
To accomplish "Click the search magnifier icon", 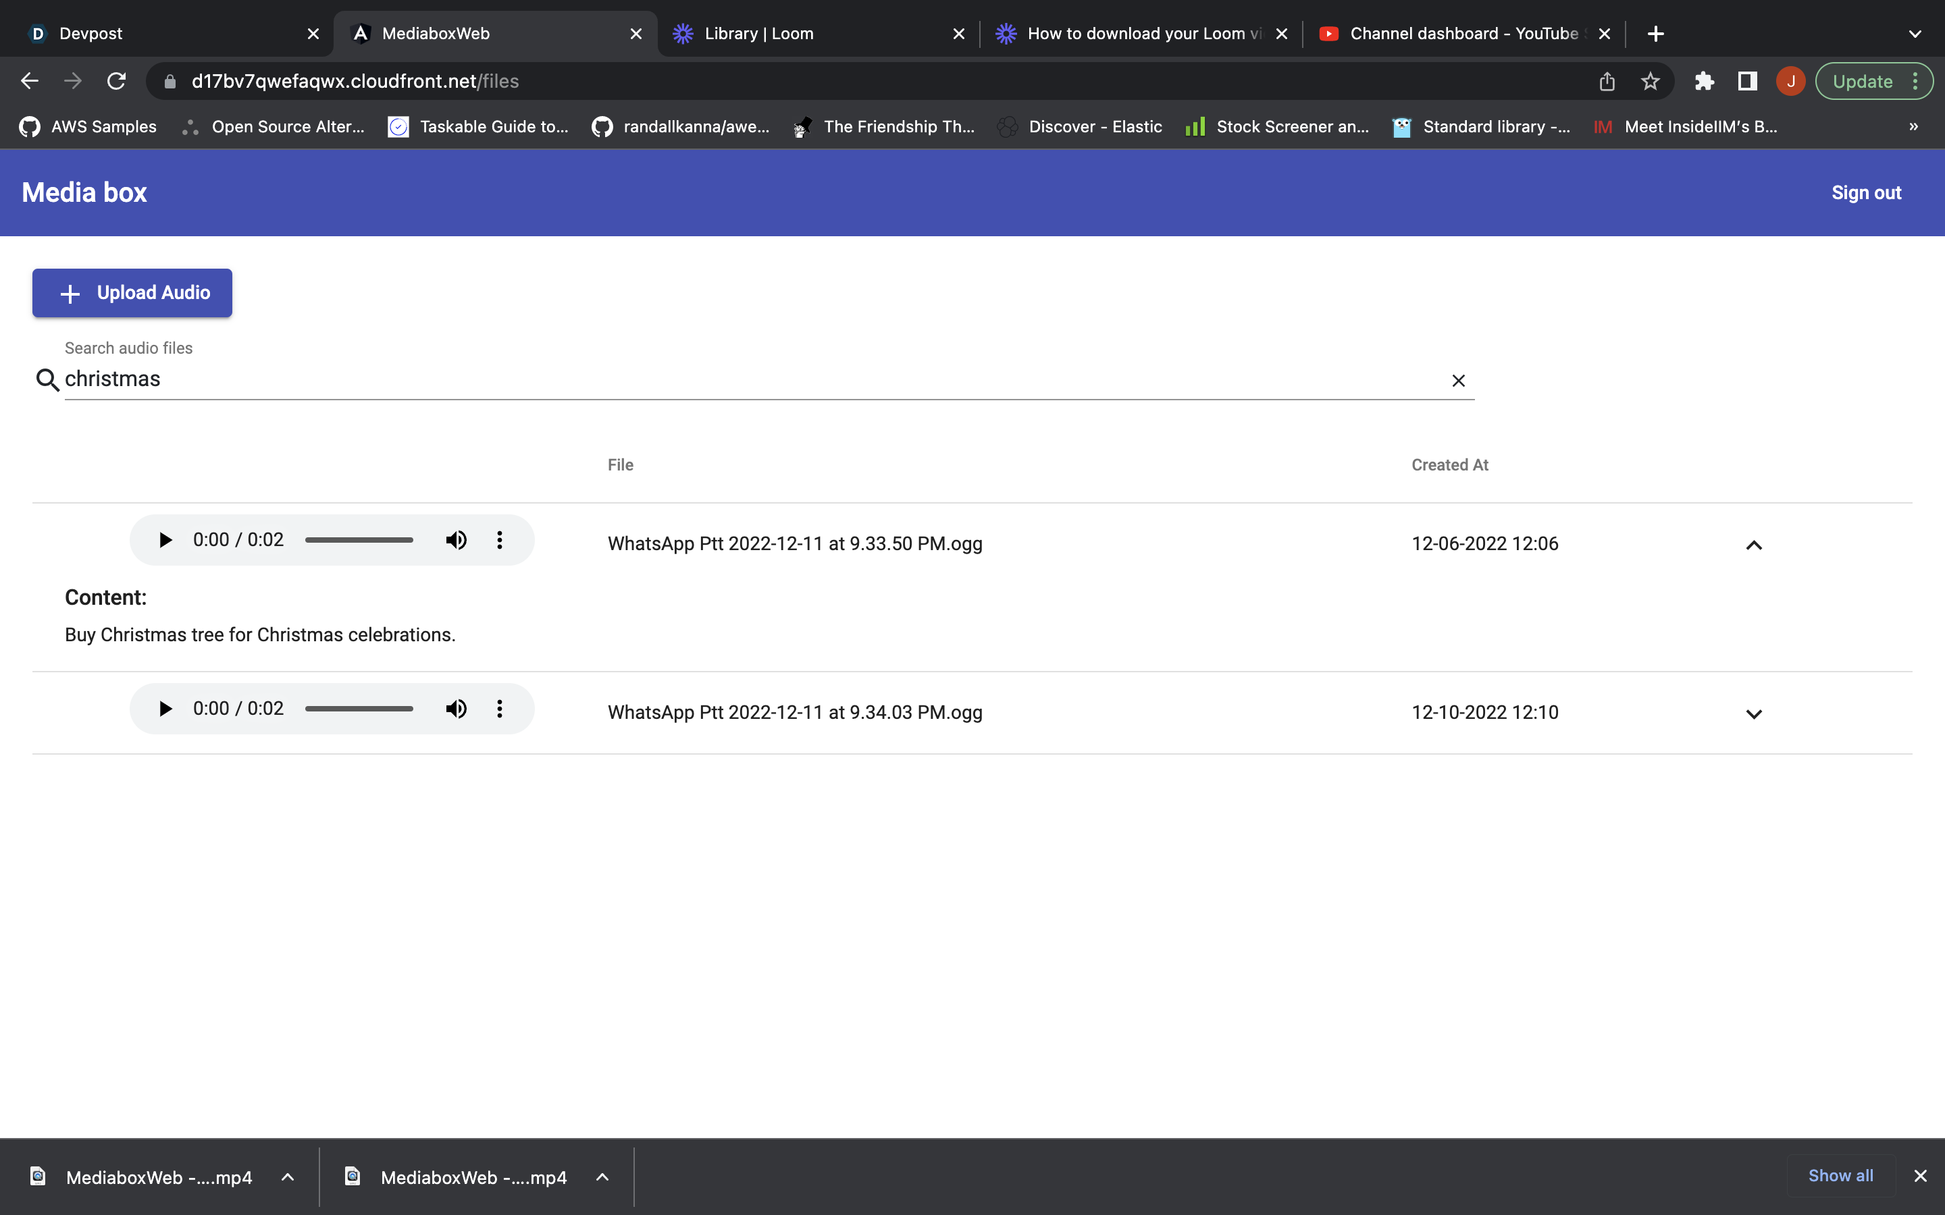I will (x=47, y=380).
